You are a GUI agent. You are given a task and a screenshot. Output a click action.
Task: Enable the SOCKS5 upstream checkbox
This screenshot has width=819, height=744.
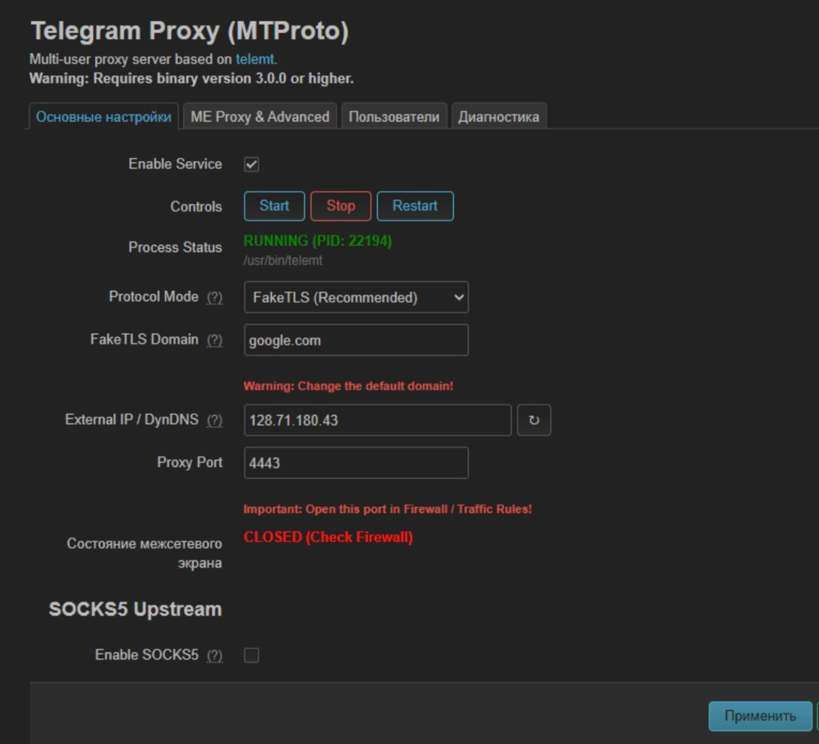[x=251, y=655]
